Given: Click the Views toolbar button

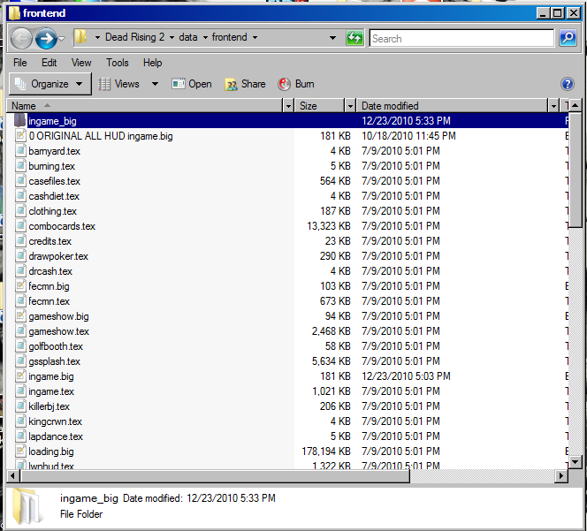Looking at the screenshot, I should (x=119, y=84).
